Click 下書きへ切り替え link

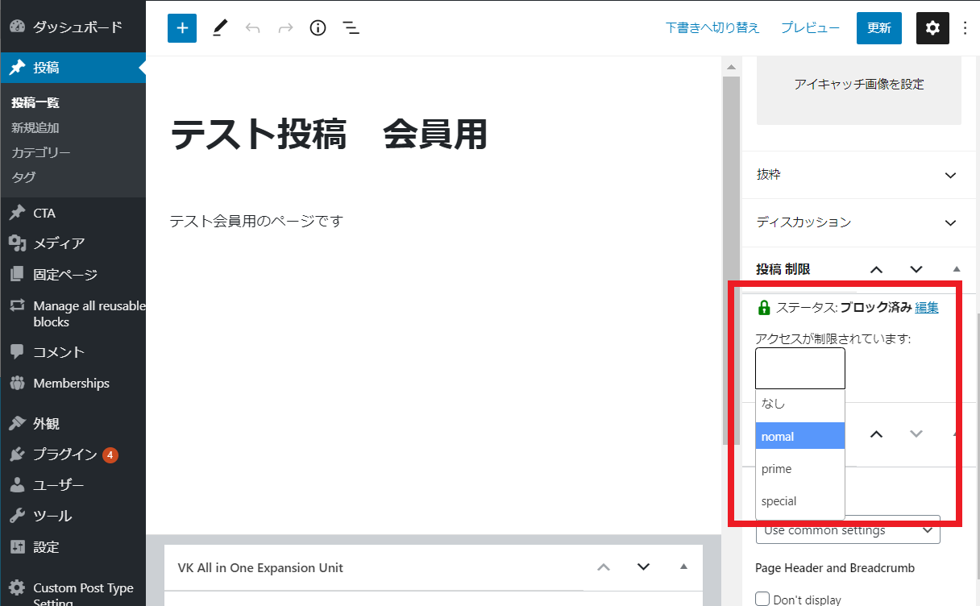pyautogui.click(x=712, y=27)
